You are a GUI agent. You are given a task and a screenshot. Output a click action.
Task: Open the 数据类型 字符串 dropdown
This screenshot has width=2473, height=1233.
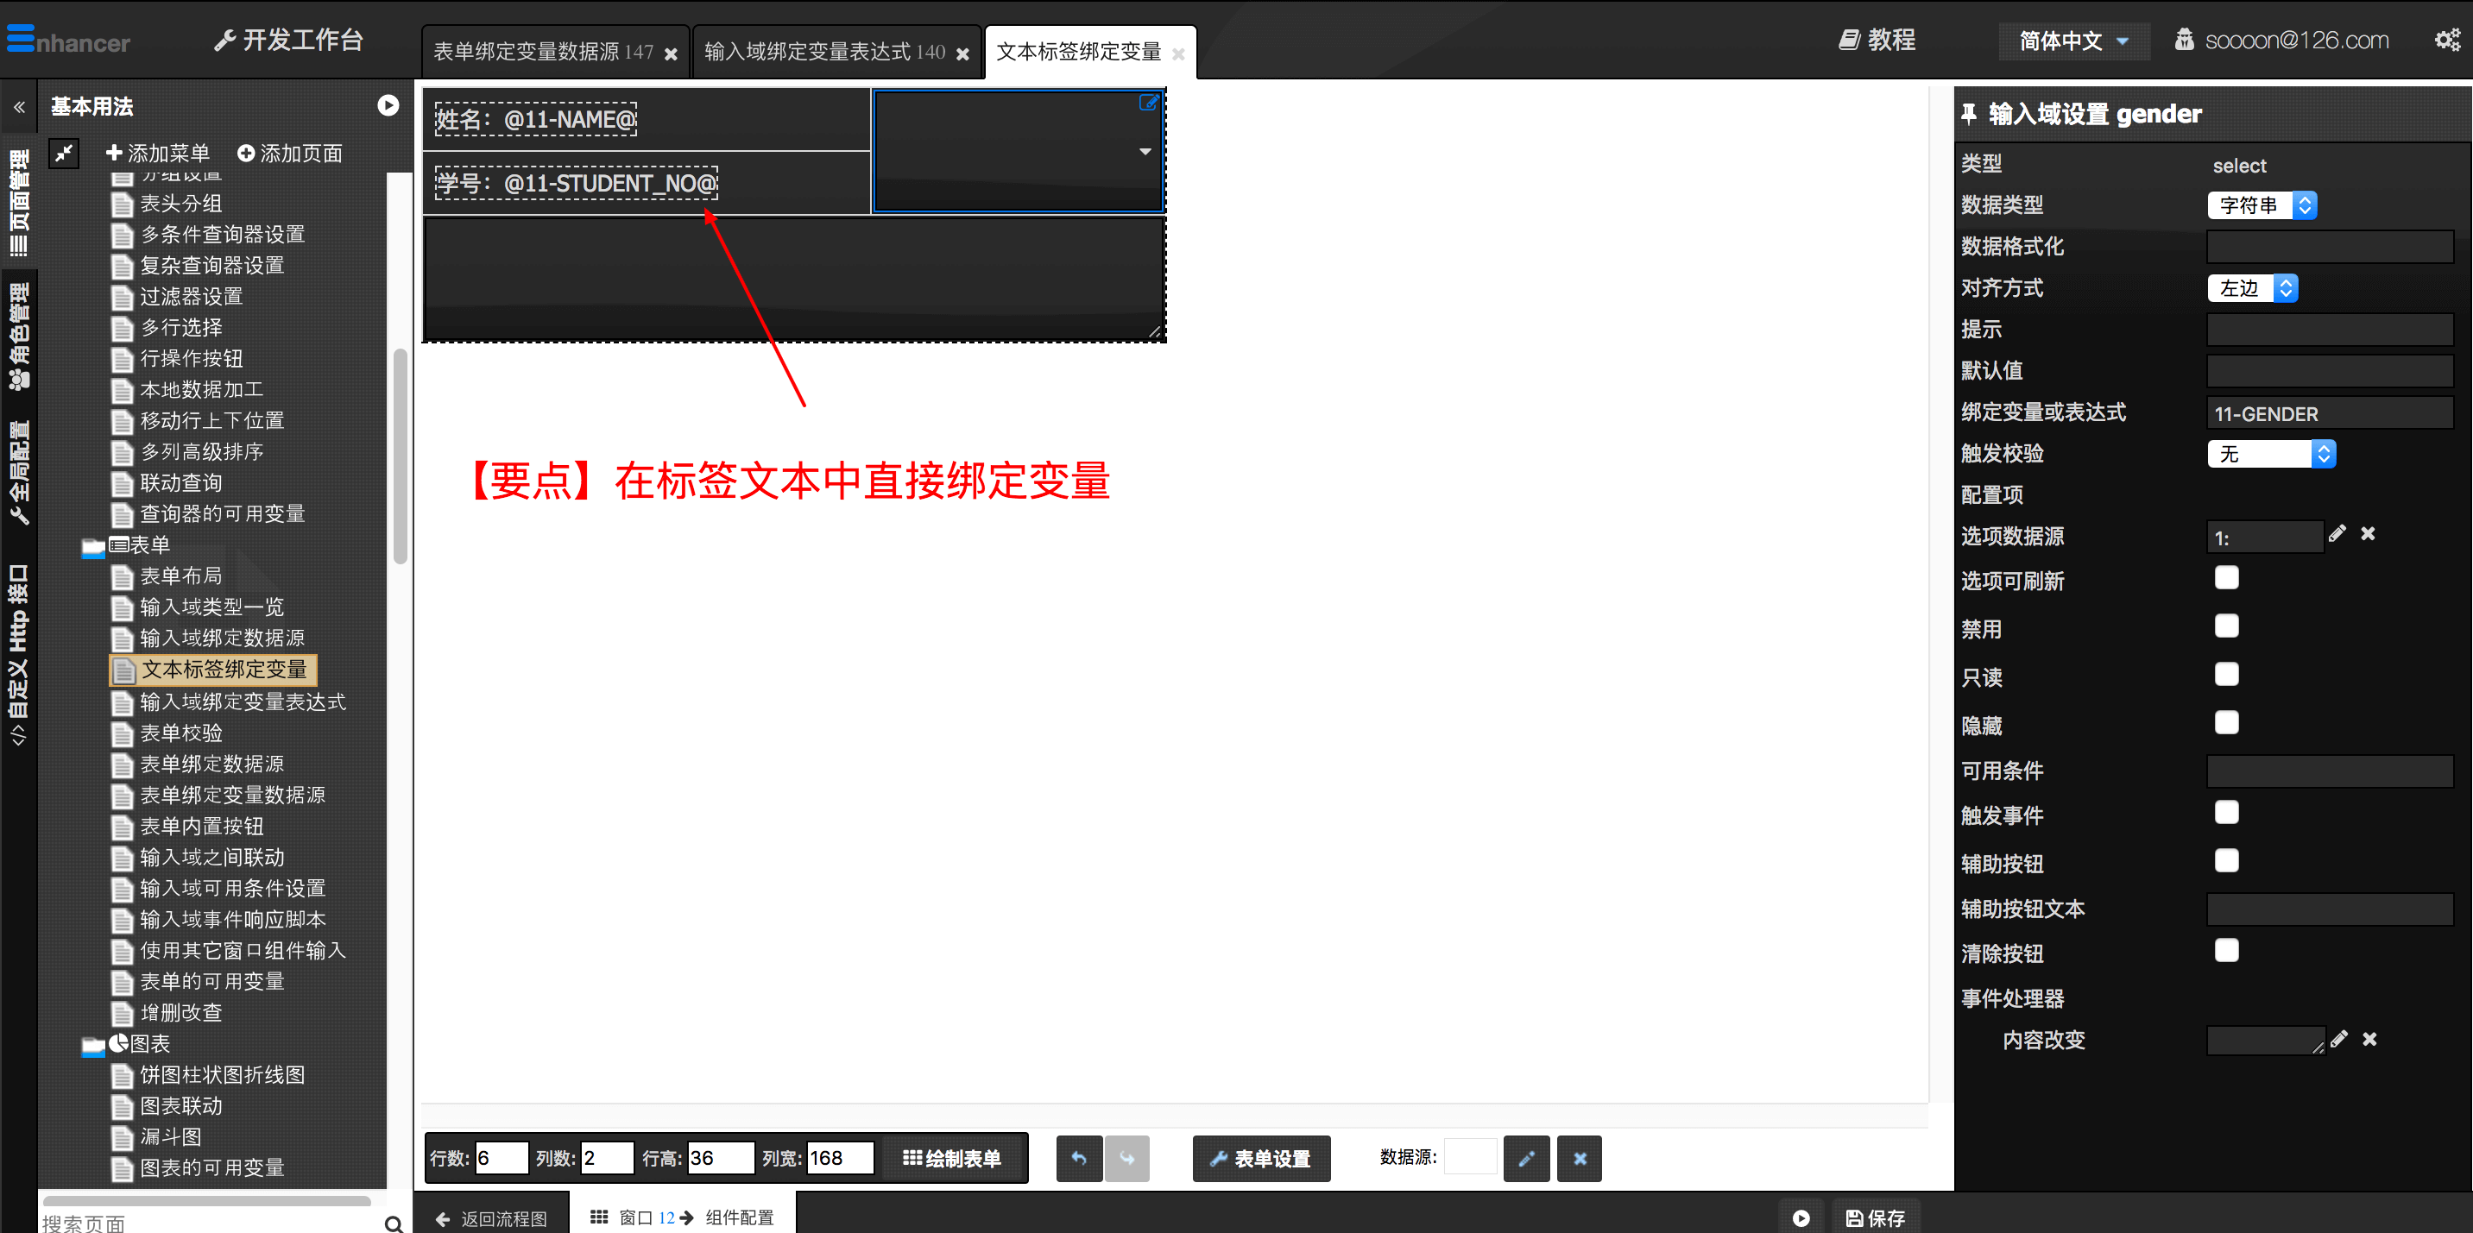(x=2261, y=205)
